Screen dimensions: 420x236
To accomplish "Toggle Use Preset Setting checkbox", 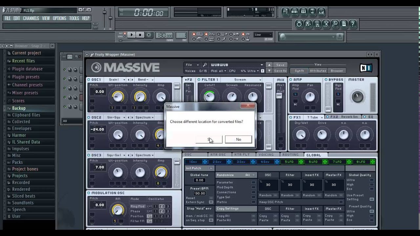I will pos(371,199).
